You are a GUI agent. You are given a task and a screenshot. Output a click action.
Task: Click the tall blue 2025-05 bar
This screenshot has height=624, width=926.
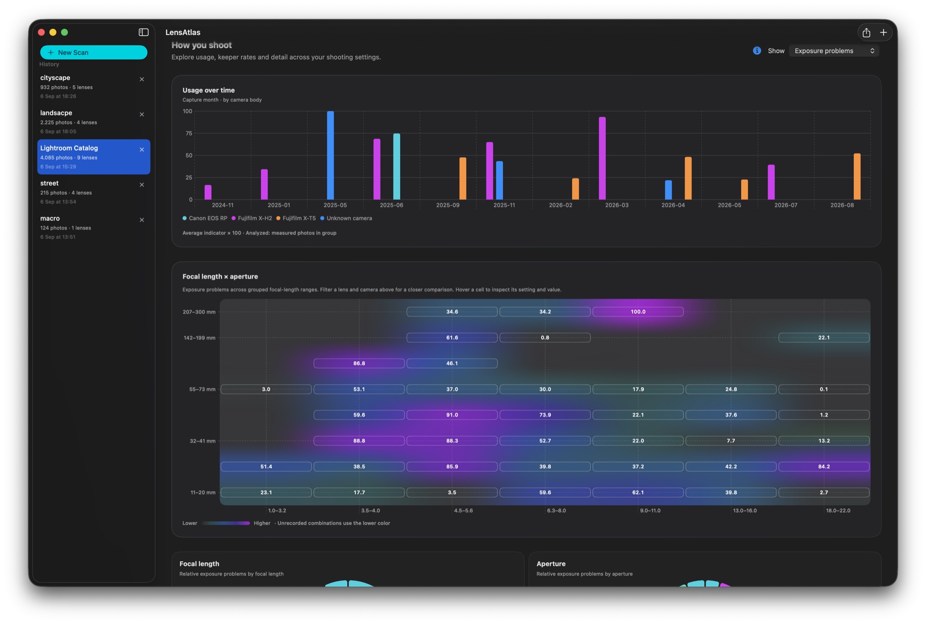click(x=330, y=155)
